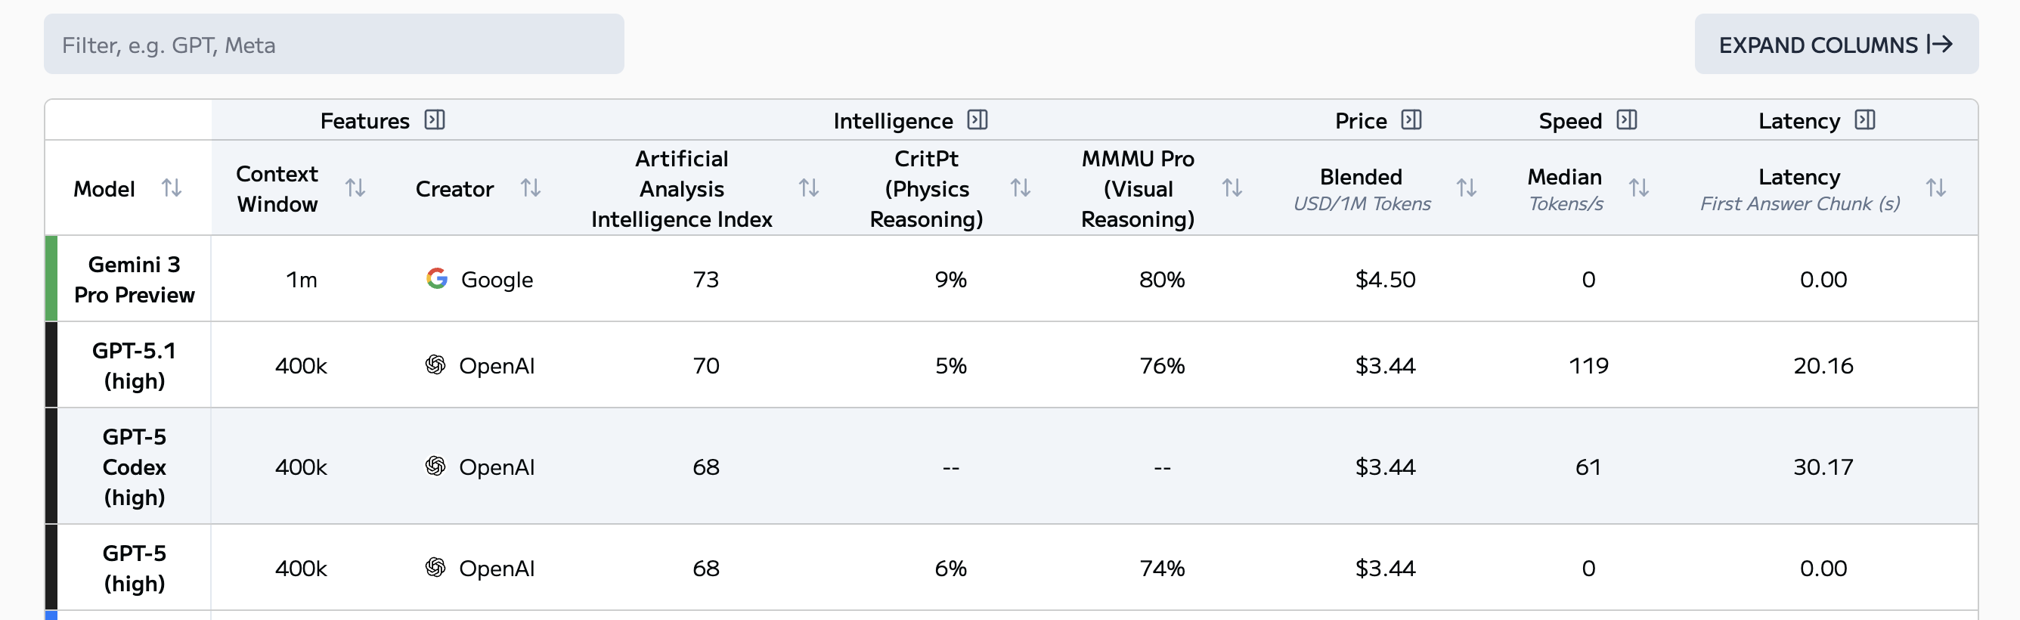
Task: Click the Google creator logo icon
Action: tap(437, 278)
